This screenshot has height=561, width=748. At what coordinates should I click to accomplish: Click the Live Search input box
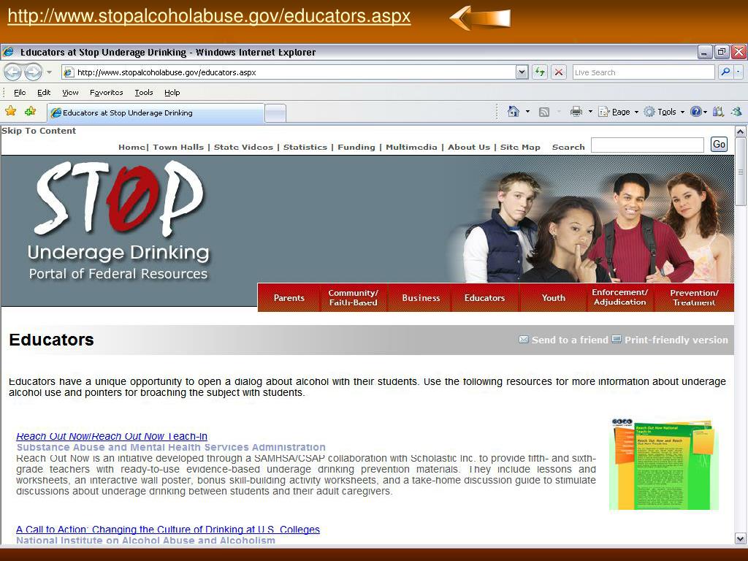(x=643, y=72)
